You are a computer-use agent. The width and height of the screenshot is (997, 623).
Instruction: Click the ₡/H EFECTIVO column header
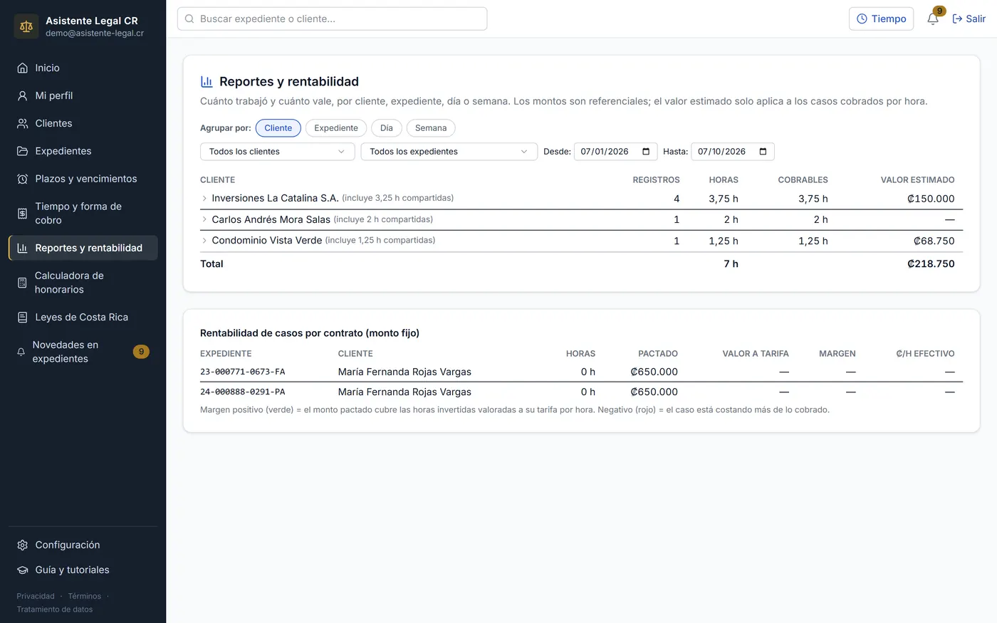(925, 354)
